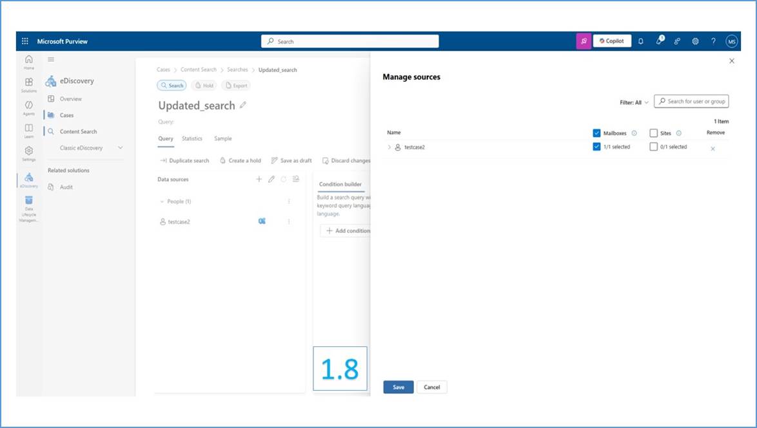Open Settings in the left rail
The image size is (757, 428).
(29, 154)
